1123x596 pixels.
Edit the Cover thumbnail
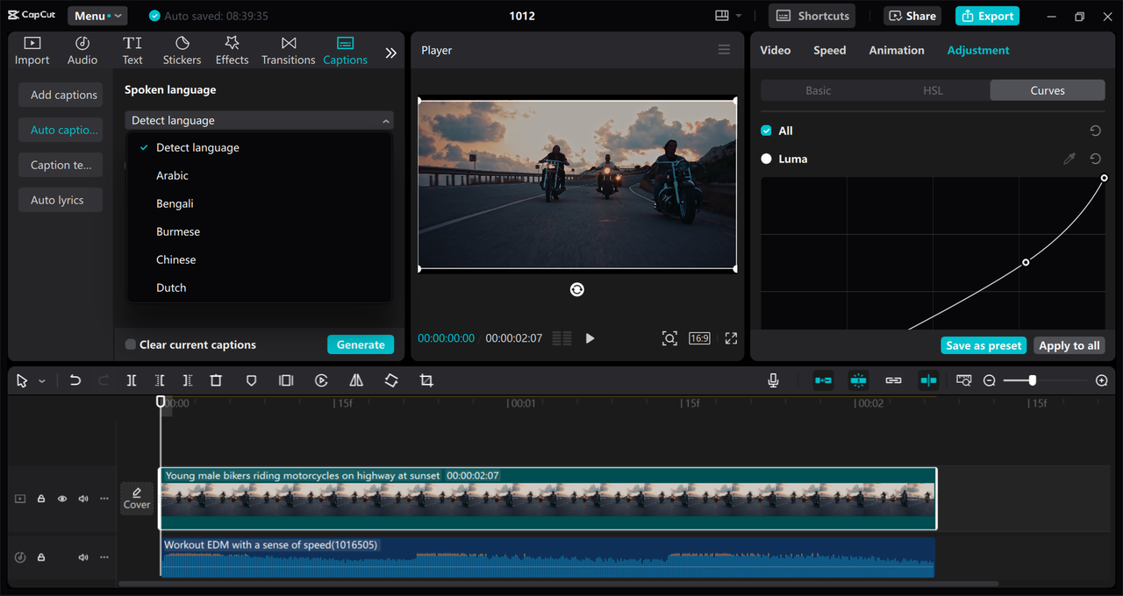(137, 499)
